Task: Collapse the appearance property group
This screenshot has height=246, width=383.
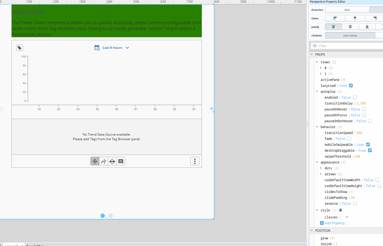Action: click(317, 162)
